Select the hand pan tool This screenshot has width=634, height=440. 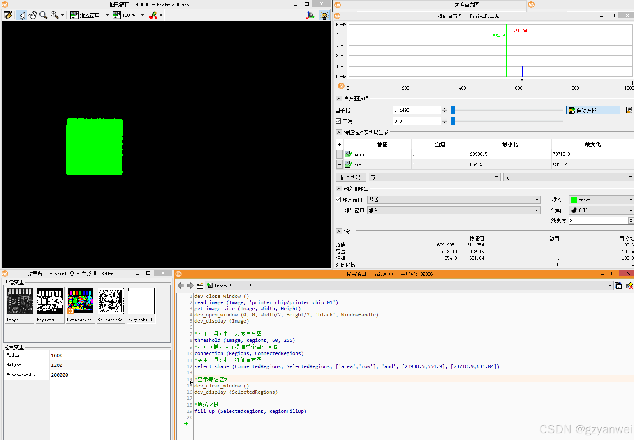pos(32,15)
